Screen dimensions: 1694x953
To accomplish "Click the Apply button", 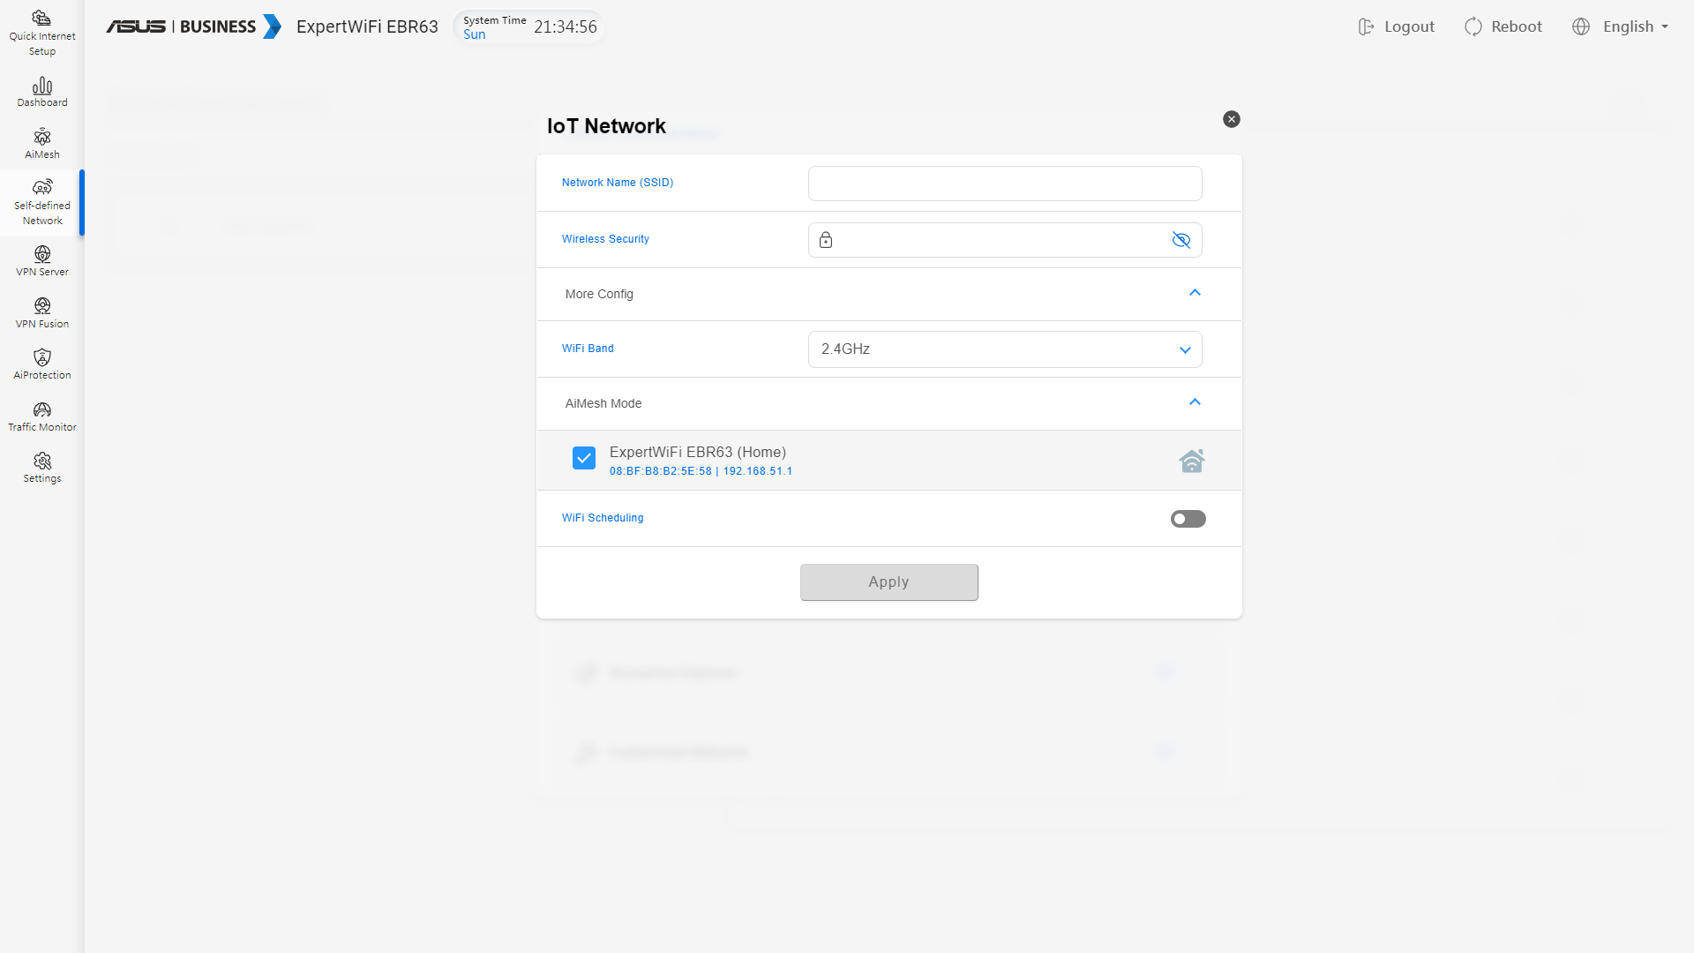I will (x=888, y=582).
